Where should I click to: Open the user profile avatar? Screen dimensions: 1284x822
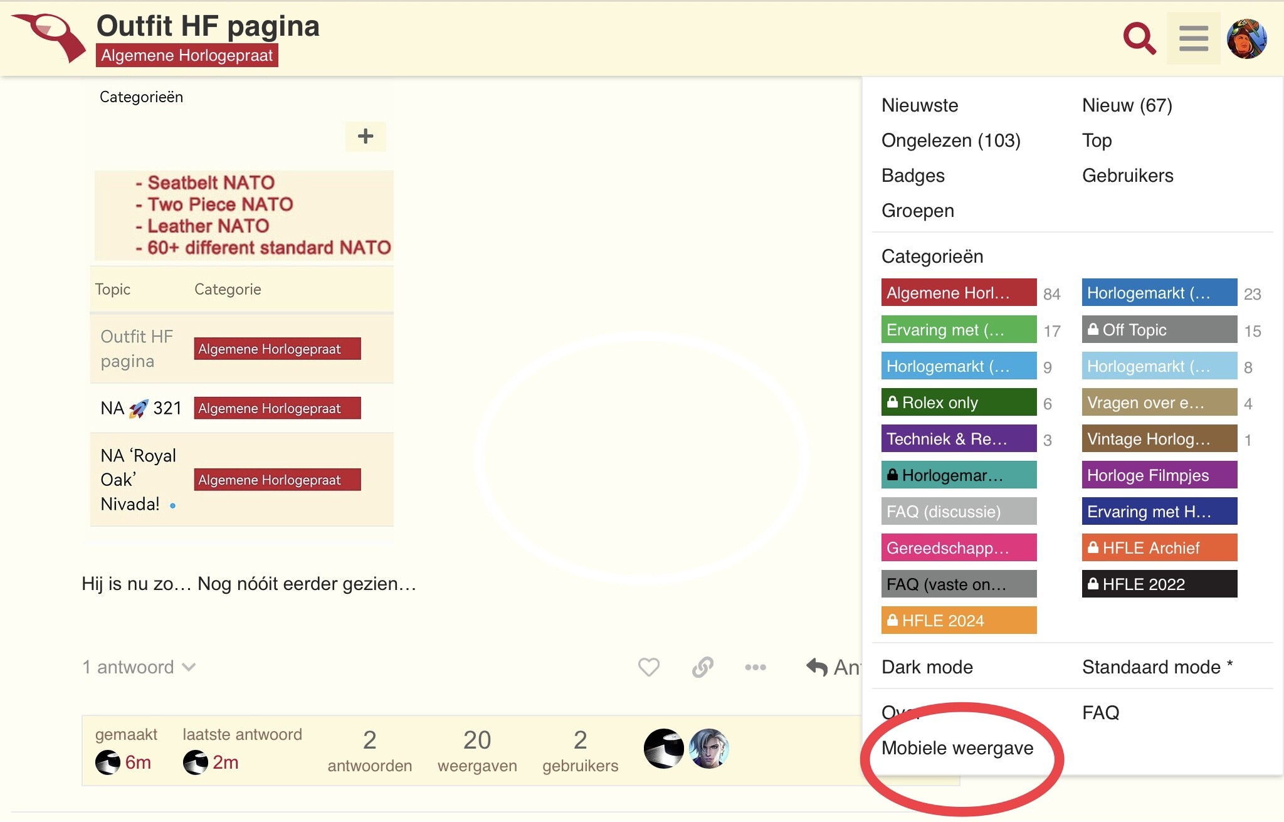1246,38
